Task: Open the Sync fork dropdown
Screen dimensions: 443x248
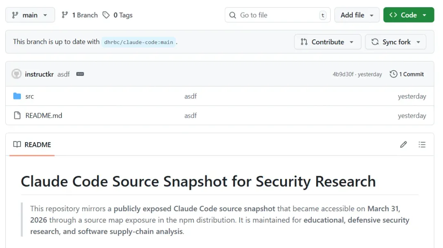Action: tap(395, 42)
